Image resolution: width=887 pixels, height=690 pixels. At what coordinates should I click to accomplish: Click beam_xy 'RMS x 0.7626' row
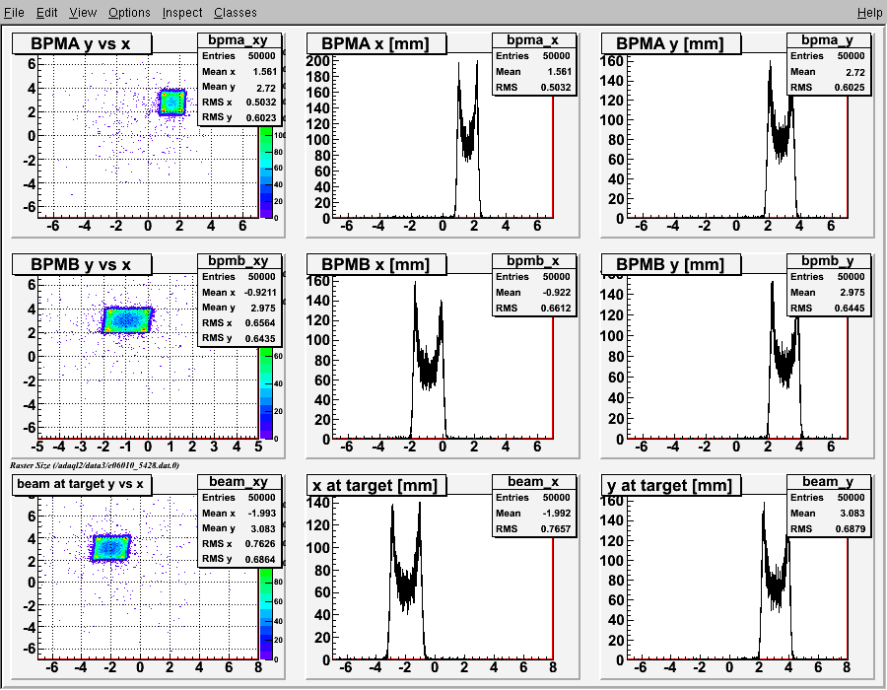239,543
